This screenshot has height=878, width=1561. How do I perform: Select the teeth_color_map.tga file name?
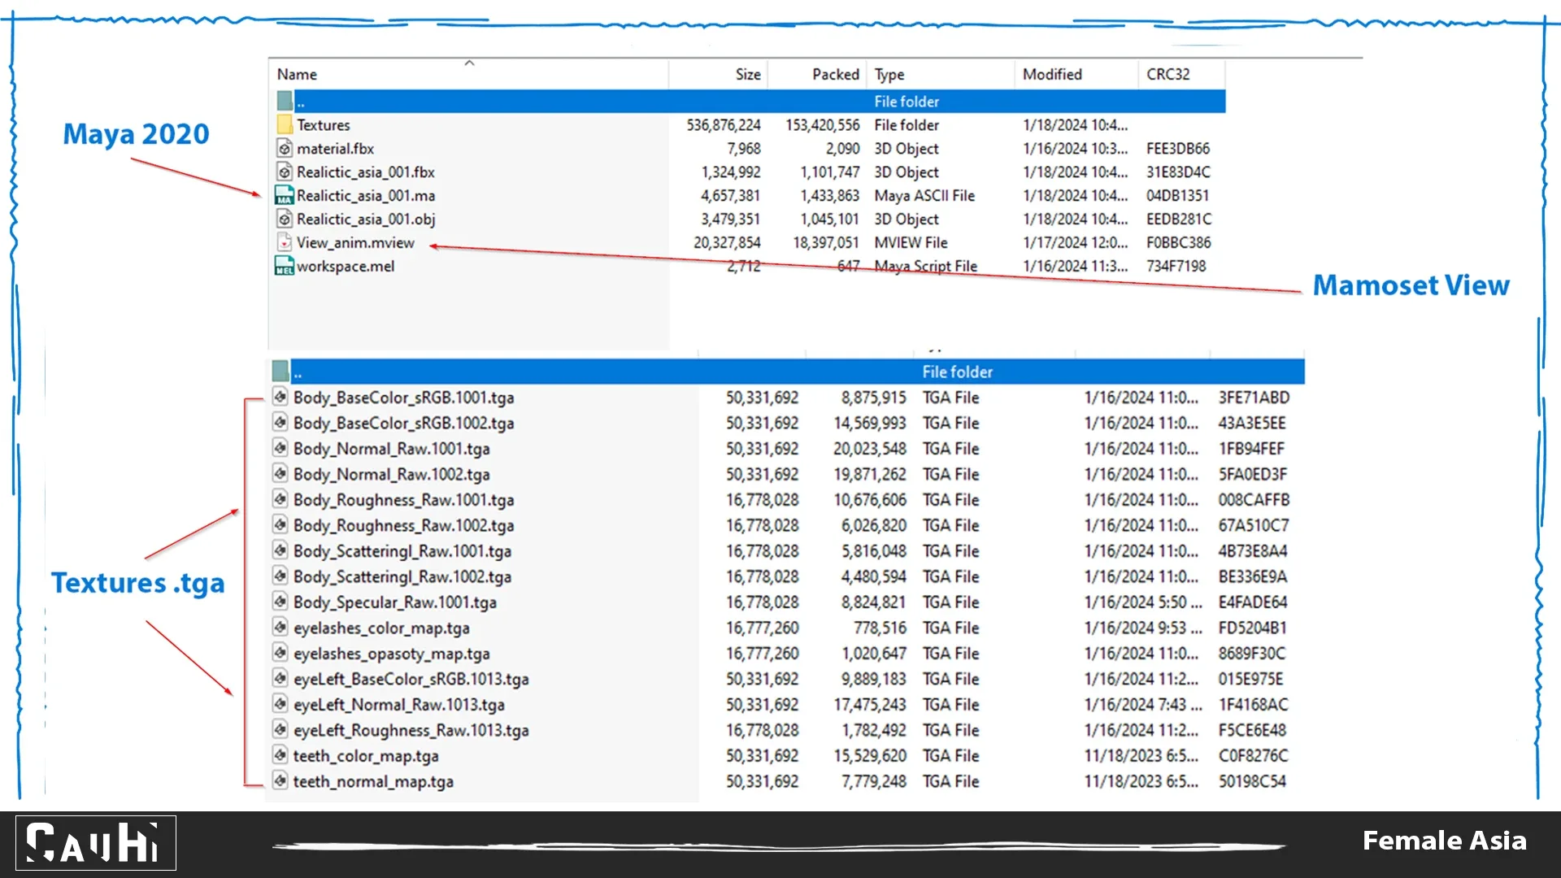366,756
